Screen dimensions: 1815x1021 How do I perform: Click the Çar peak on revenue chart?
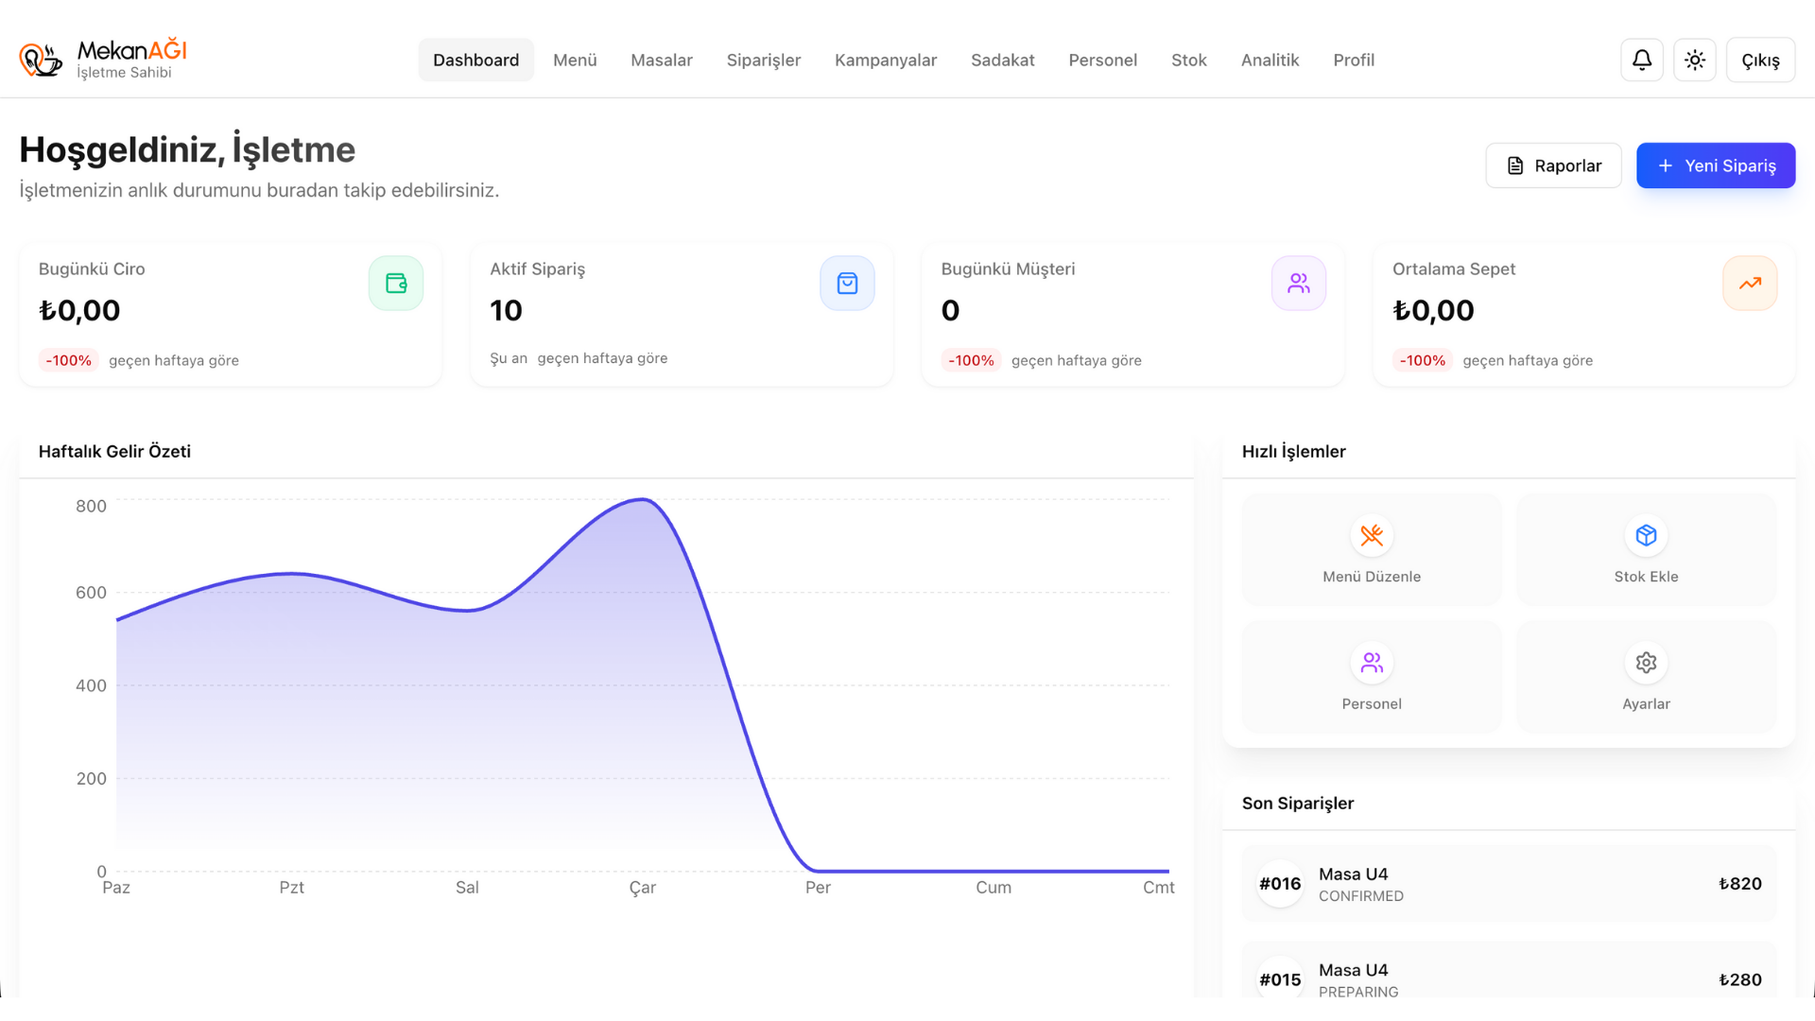643,500
